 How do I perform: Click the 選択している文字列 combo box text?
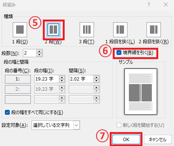point(51,125)
